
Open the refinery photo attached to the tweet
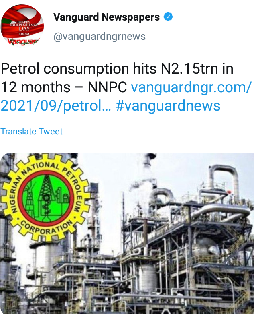(x=127, y=233)
